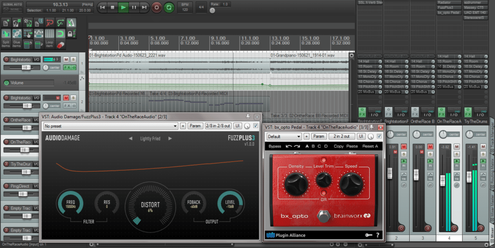Click the DISTORT knob in FuzzPlus3
Image resolution: width=495 pixels, height=248 pixels.
[150, 207]
